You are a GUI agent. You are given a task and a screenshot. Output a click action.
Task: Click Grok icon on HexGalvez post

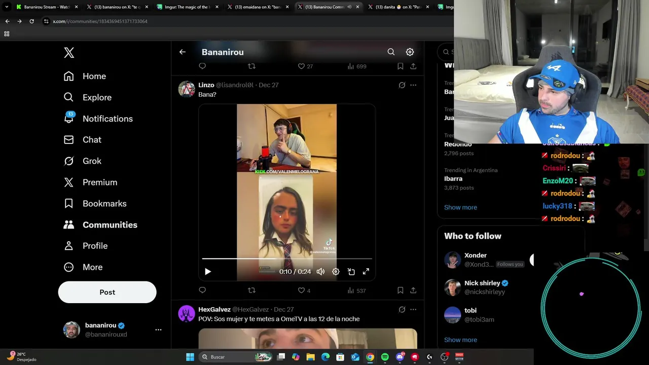tap(402, 309)
